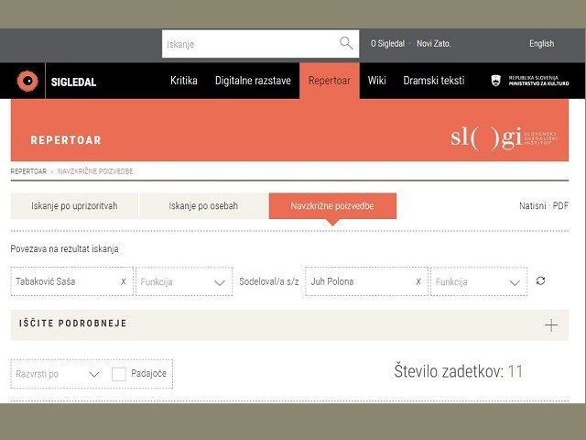Click the Natisni print link
Viewport: 586px width, 440px height.
[532, 206]
